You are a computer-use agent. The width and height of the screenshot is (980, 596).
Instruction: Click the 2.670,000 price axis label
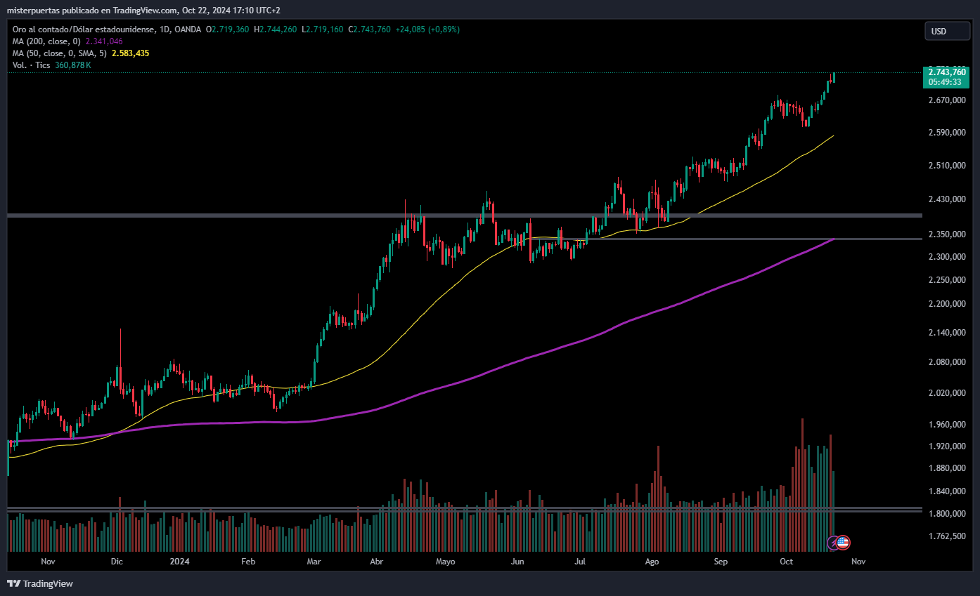tap(948, 100)
